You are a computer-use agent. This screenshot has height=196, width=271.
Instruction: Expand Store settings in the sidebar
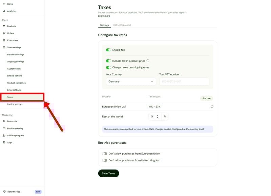click(x=14, y=48)
